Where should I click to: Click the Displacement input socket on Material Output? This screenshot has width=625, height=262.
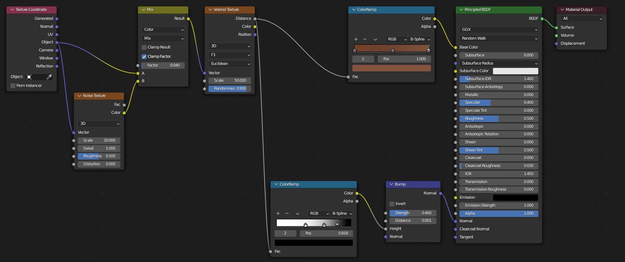pyautogui.click(x=556, y=43)
